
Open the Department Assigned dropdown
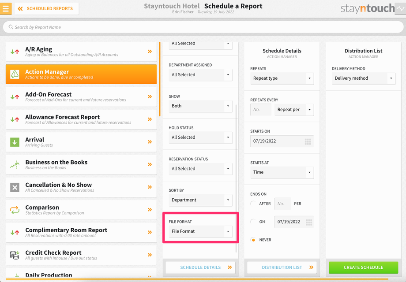point(200,75)
